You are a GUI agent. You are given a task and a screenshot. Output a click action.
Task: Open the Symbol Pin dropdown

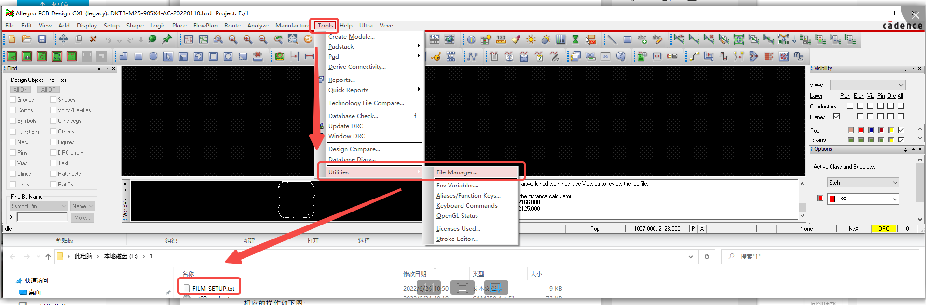(x=39, y=206)
